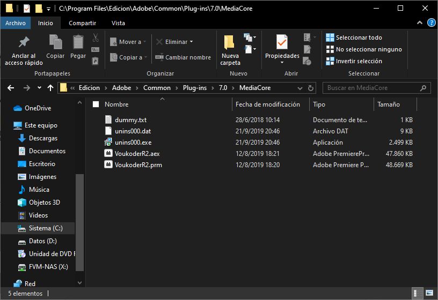Click the Nueva carpeta folder icon
The width and height of the screenshot is (438, 300).
click(230, 42)
